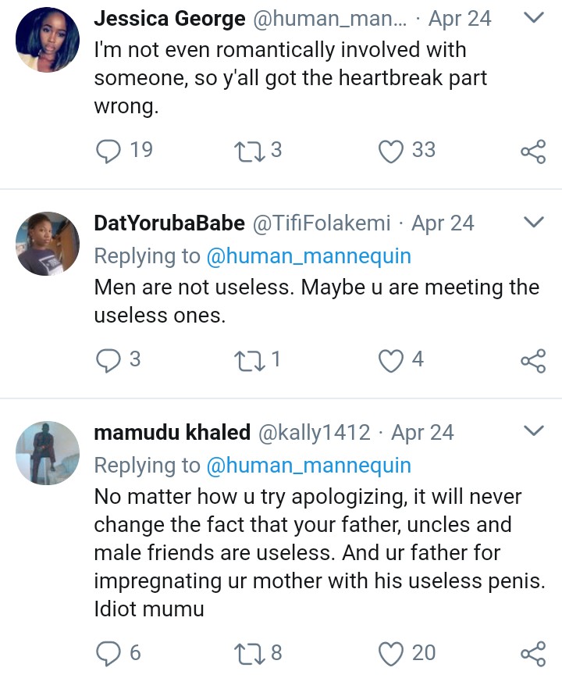This screenshot has height=689, width=562.
Task: Like Jessica George's tweet
Action: point(390,151)
